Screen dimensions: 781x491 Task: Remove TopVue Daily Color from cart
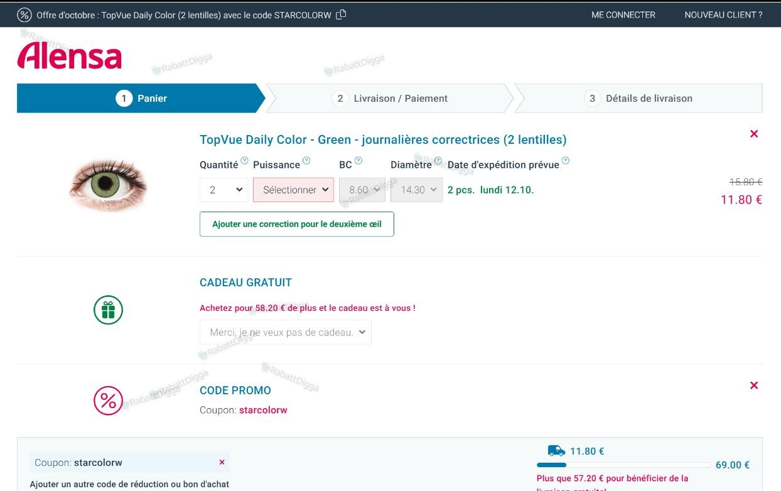click(754, 134)
